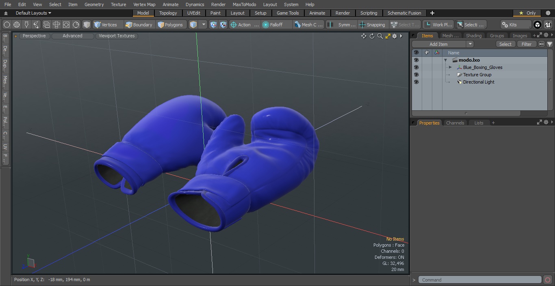Switch to the Images panel tab
This screenshot has width=555, height=286.
coord(520,36)
